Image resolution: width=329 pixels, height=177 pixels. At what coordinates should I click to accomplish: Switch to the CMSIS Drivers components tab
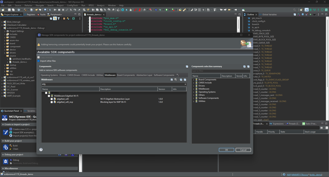(x=74, y=75)
